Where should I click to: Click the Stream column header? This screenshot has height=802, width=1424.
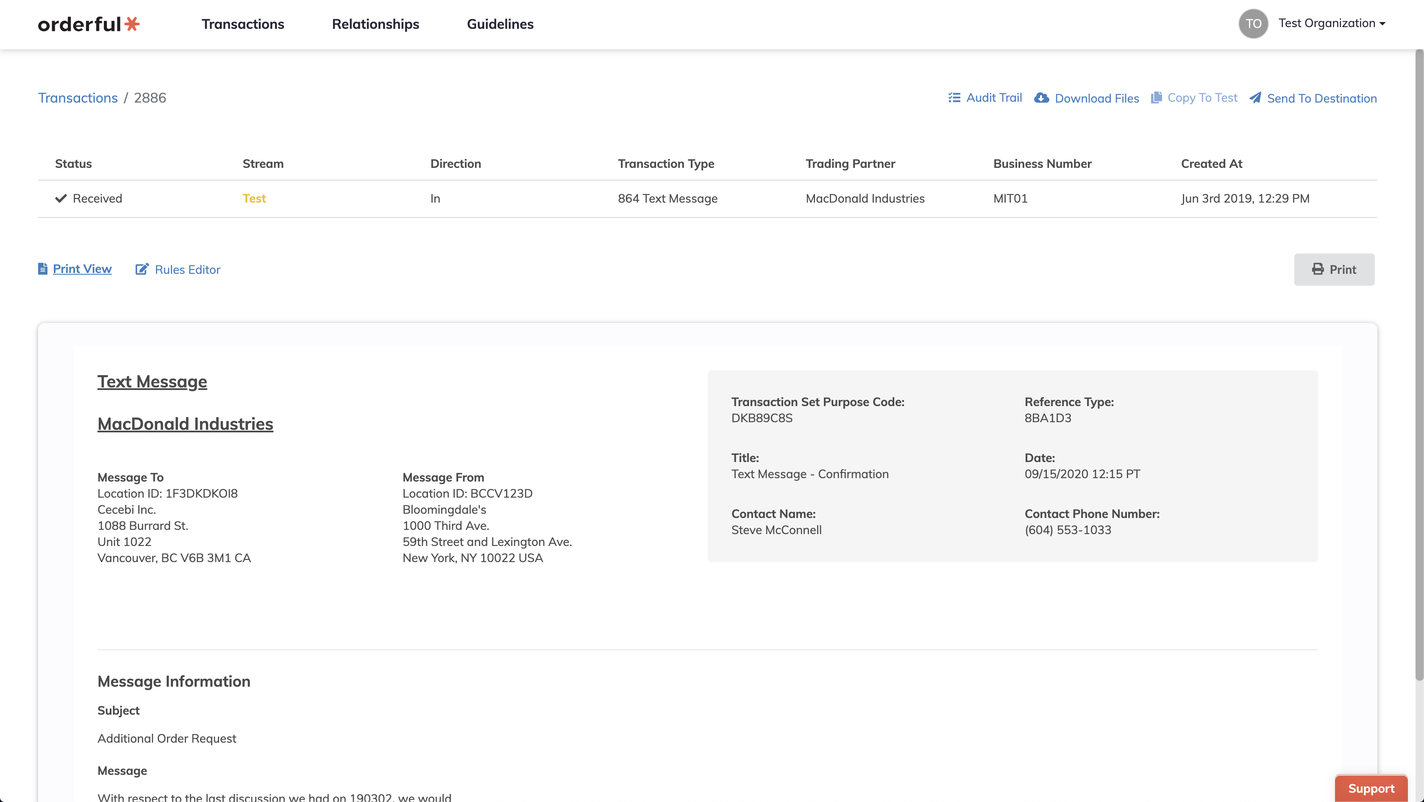[263, 164]
